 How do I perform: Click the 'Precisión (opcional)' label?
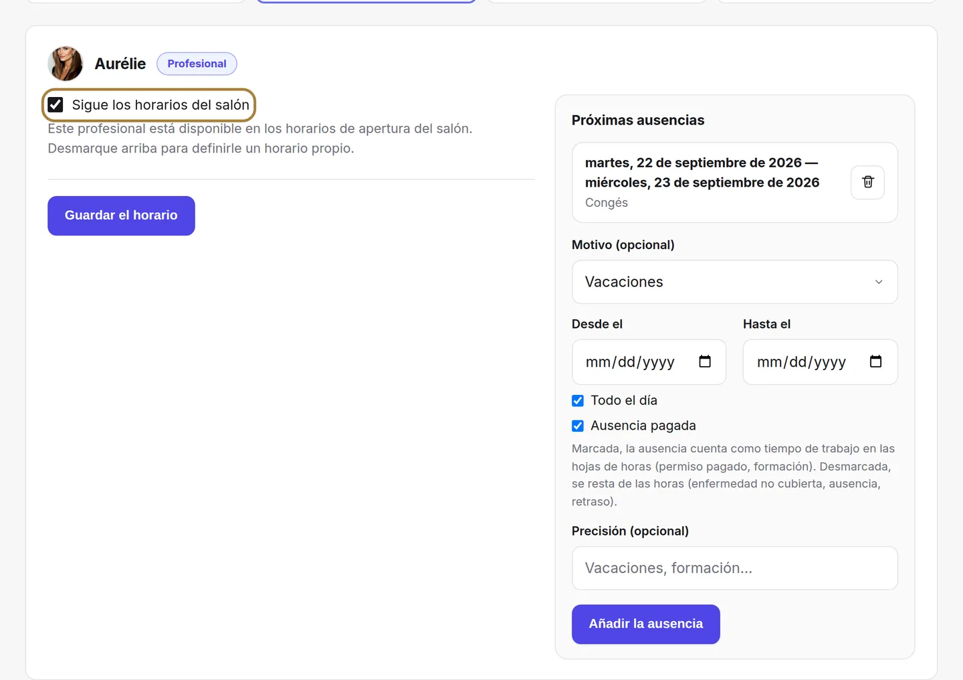630,531
